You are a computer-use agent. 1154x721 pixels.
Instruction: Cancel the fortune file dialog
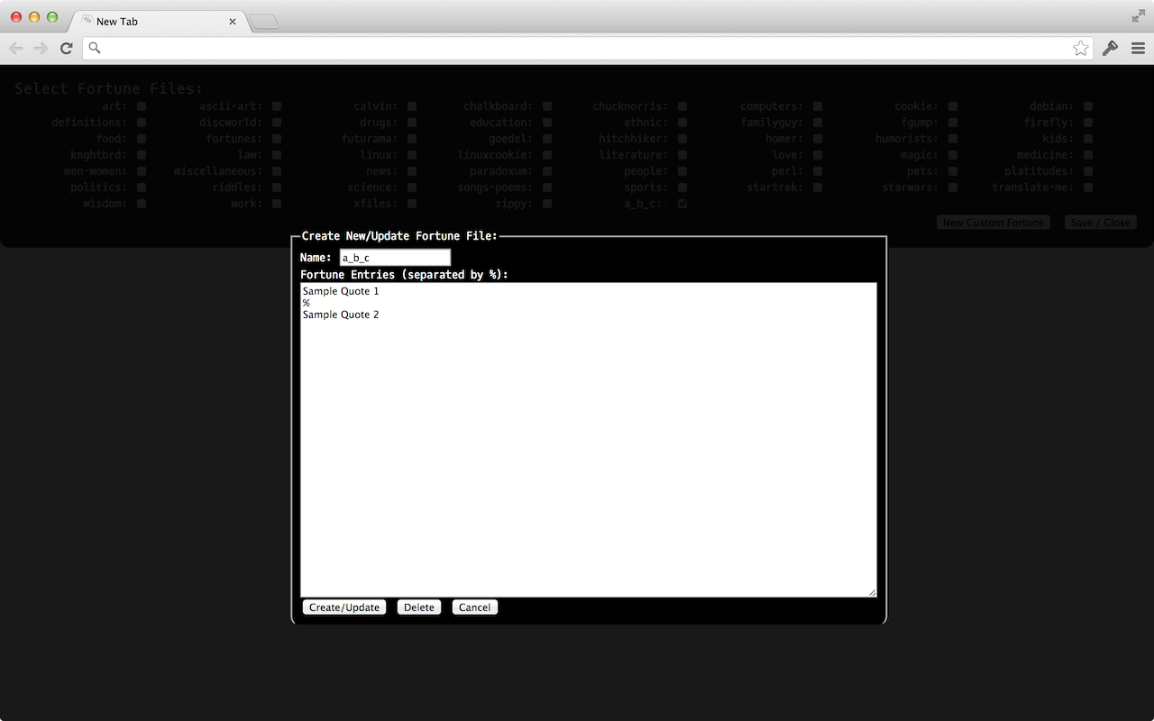(x=474, y=607)
